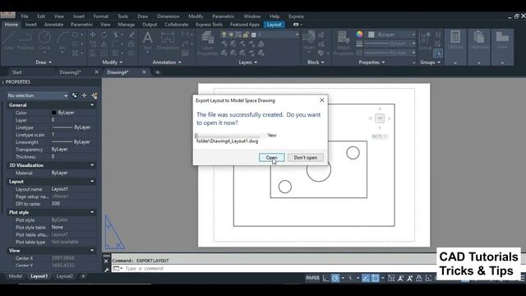Click the Match Properties tool
Viewport: 526px width, 296px height.
tap(344, 43)
